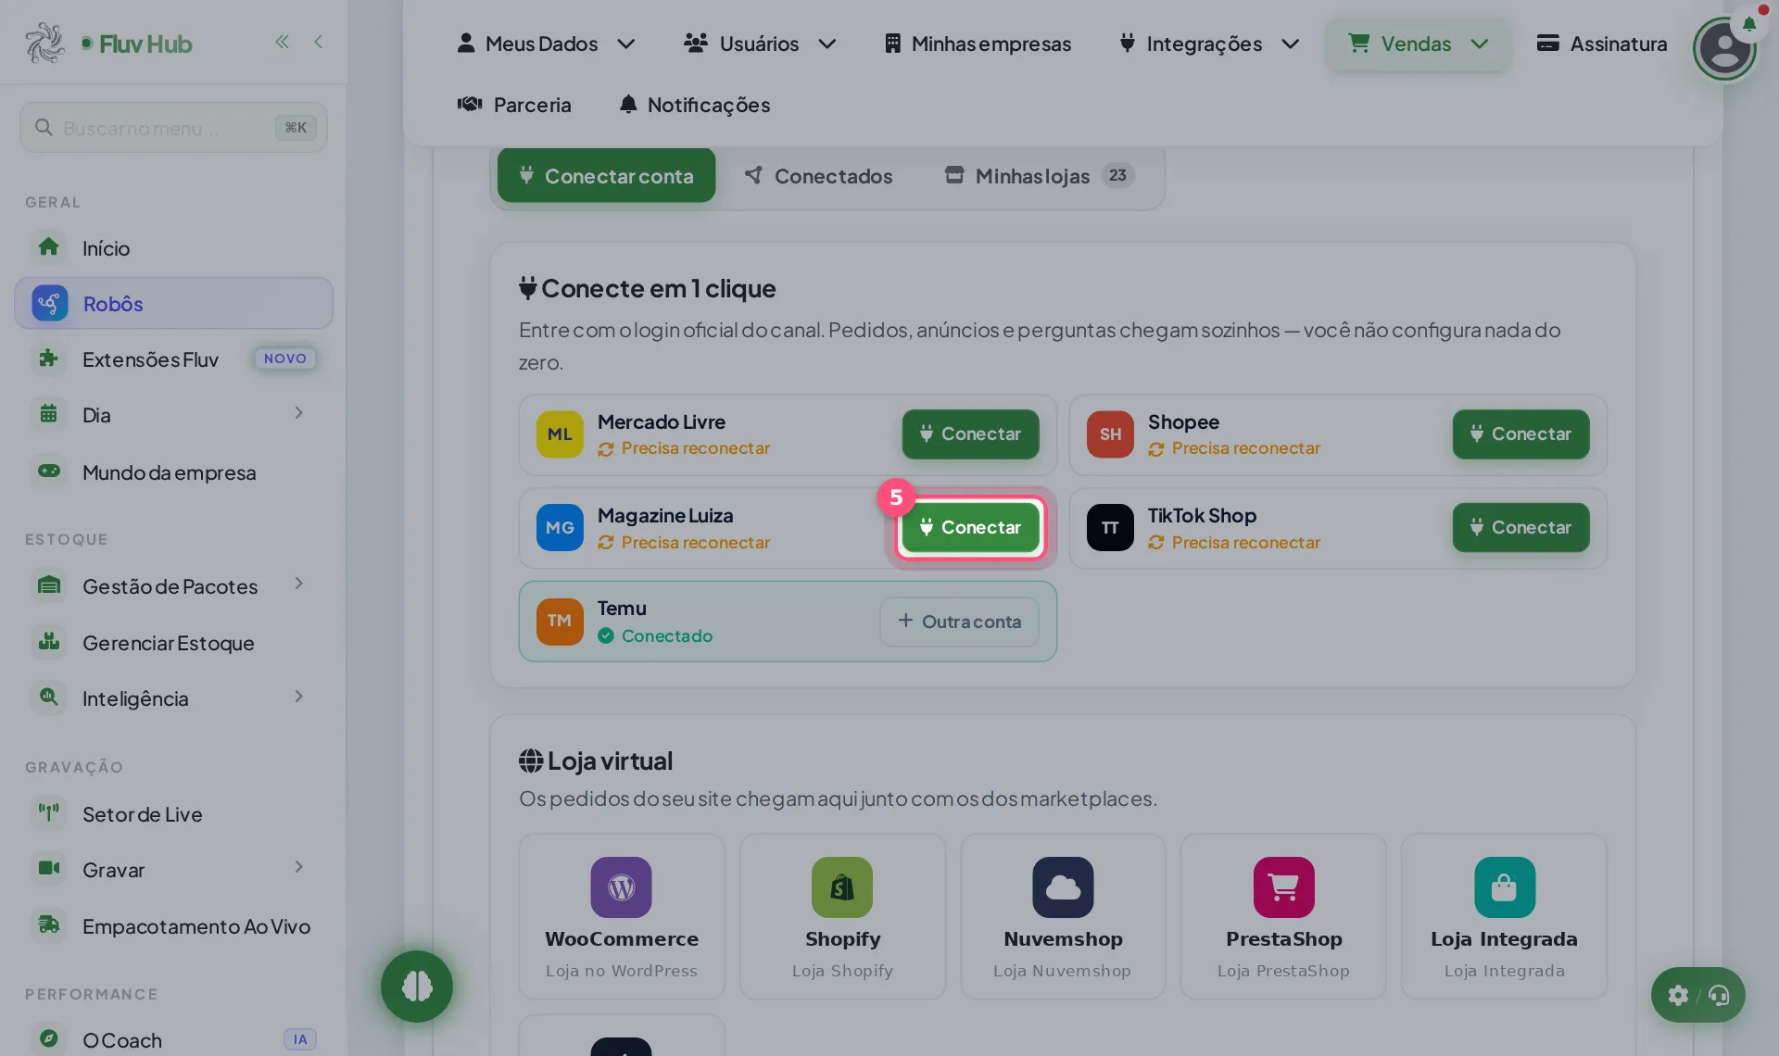Open Notificações in top menu
Viewport: 1779px width, 1056px height.
click(695, 105)
